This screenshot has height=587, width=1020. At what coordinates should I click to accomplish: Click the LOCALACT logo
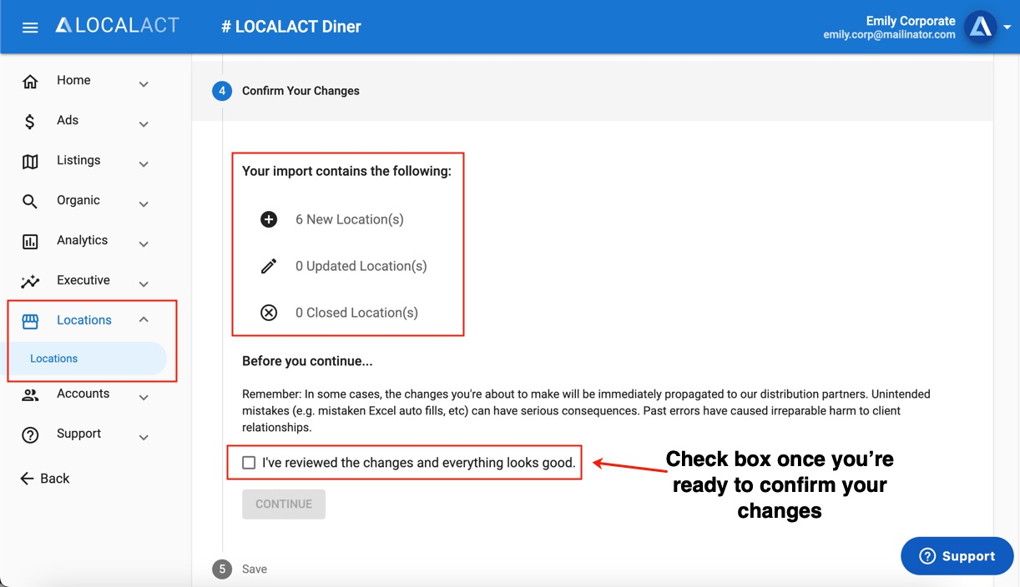tap(117, 26)
